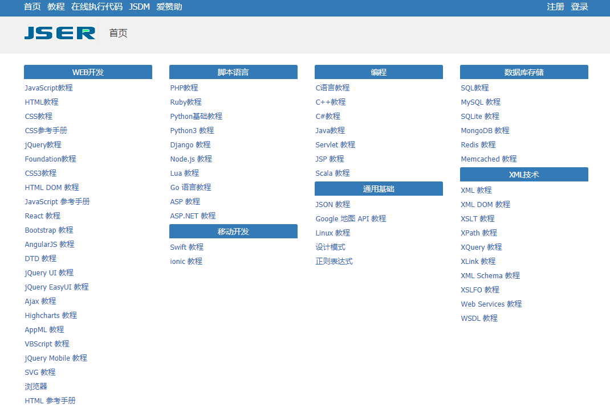This screenshot has height=409, width=610.
Task: Open the Servlet 教程 link
Action: [335, 144]
